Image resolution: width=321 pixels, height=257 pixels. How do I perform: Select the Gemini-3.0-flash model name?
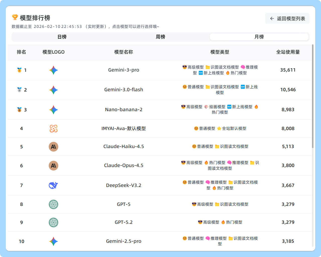[x=124, y=90]
